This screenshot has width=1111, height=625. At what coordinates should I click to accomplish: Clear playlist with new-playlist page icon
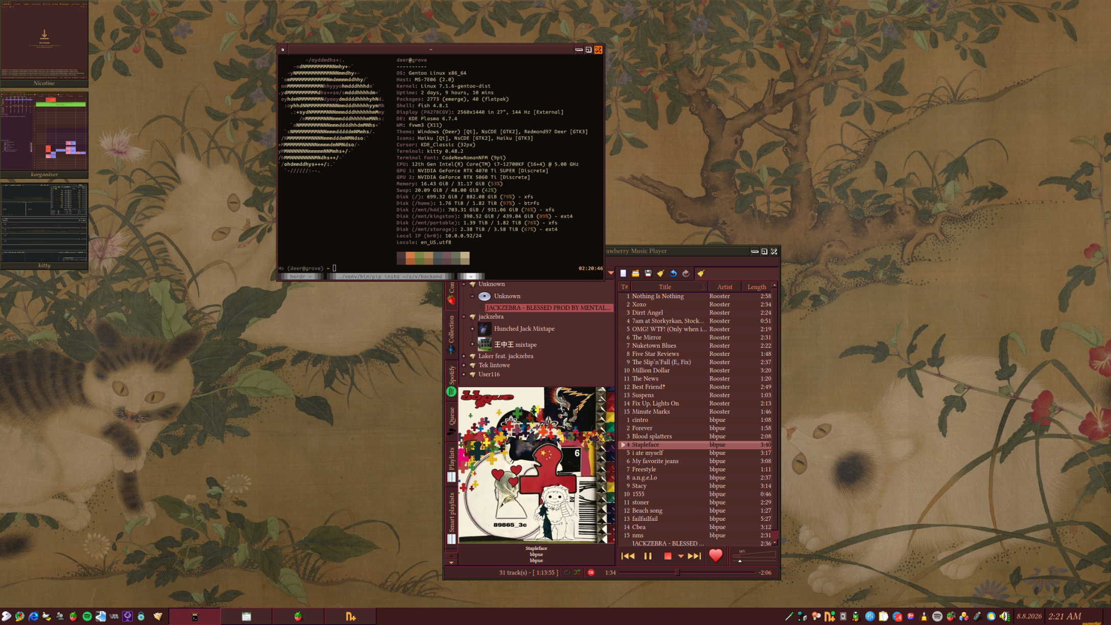623,274
